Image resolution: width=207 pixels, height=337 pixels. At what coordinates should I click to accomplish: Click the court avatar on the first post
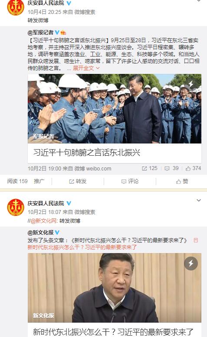16,7
